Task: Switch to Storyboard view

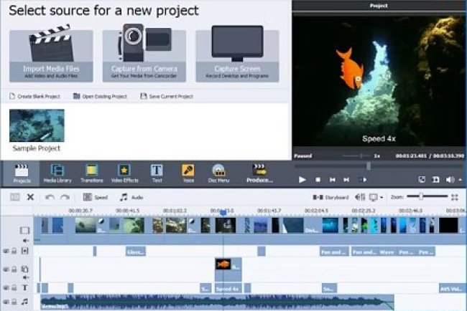Action: [330, 197]
